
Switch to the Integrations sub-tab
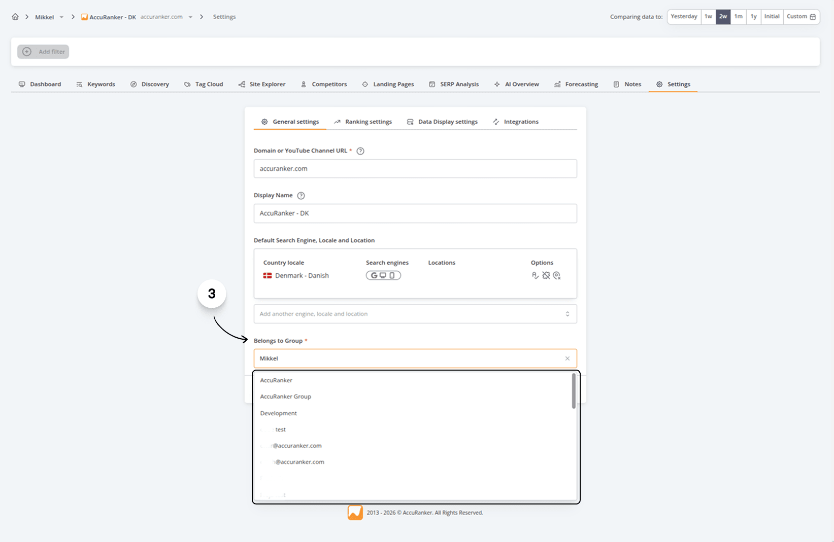[516, 122]
